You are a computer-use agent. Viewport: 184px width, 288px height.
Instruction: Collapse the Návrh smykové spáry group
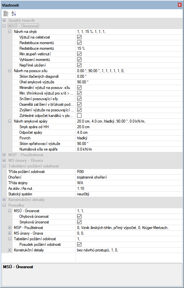pyautogui.click(x=10, y=121)
